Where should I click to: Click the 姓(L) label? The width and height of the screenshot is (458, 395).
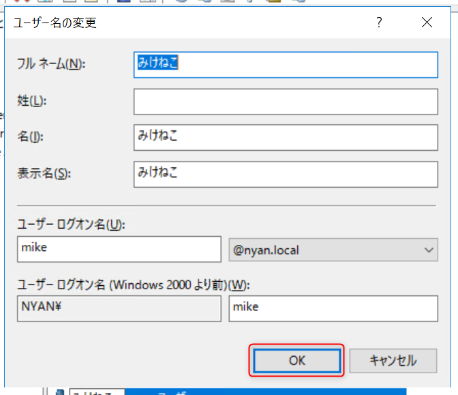click(x=31, y=101)
